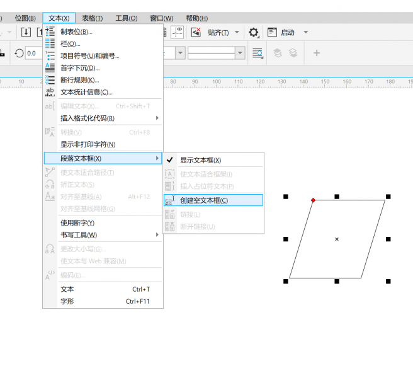Choose 文本统计信息(C)... menu entry
This screenshot has width=413, height=378.
pyautogui.click(x=103, y=92)
